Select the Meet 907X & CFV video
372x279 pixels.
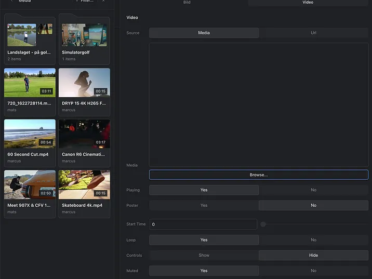tap(30, 185)
